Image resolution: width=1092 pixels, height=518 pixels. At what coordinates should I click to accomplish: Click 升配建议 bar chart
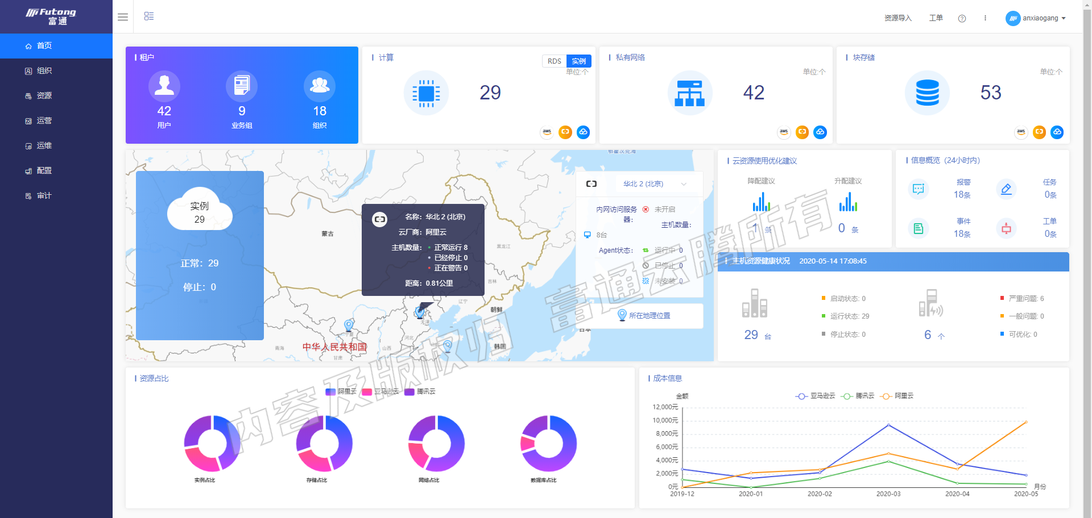tap(848, 202)
